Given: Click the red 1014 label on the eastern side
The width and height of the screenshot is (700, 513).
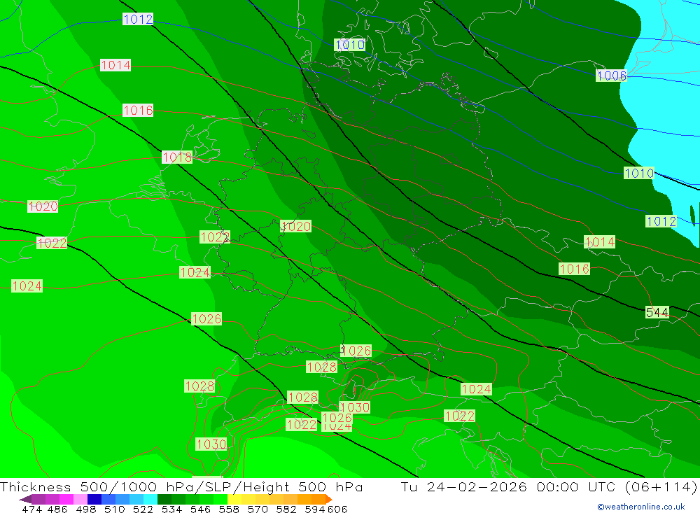Looking at the screenshot, I should pyautogui.click(x=600, y=242).
